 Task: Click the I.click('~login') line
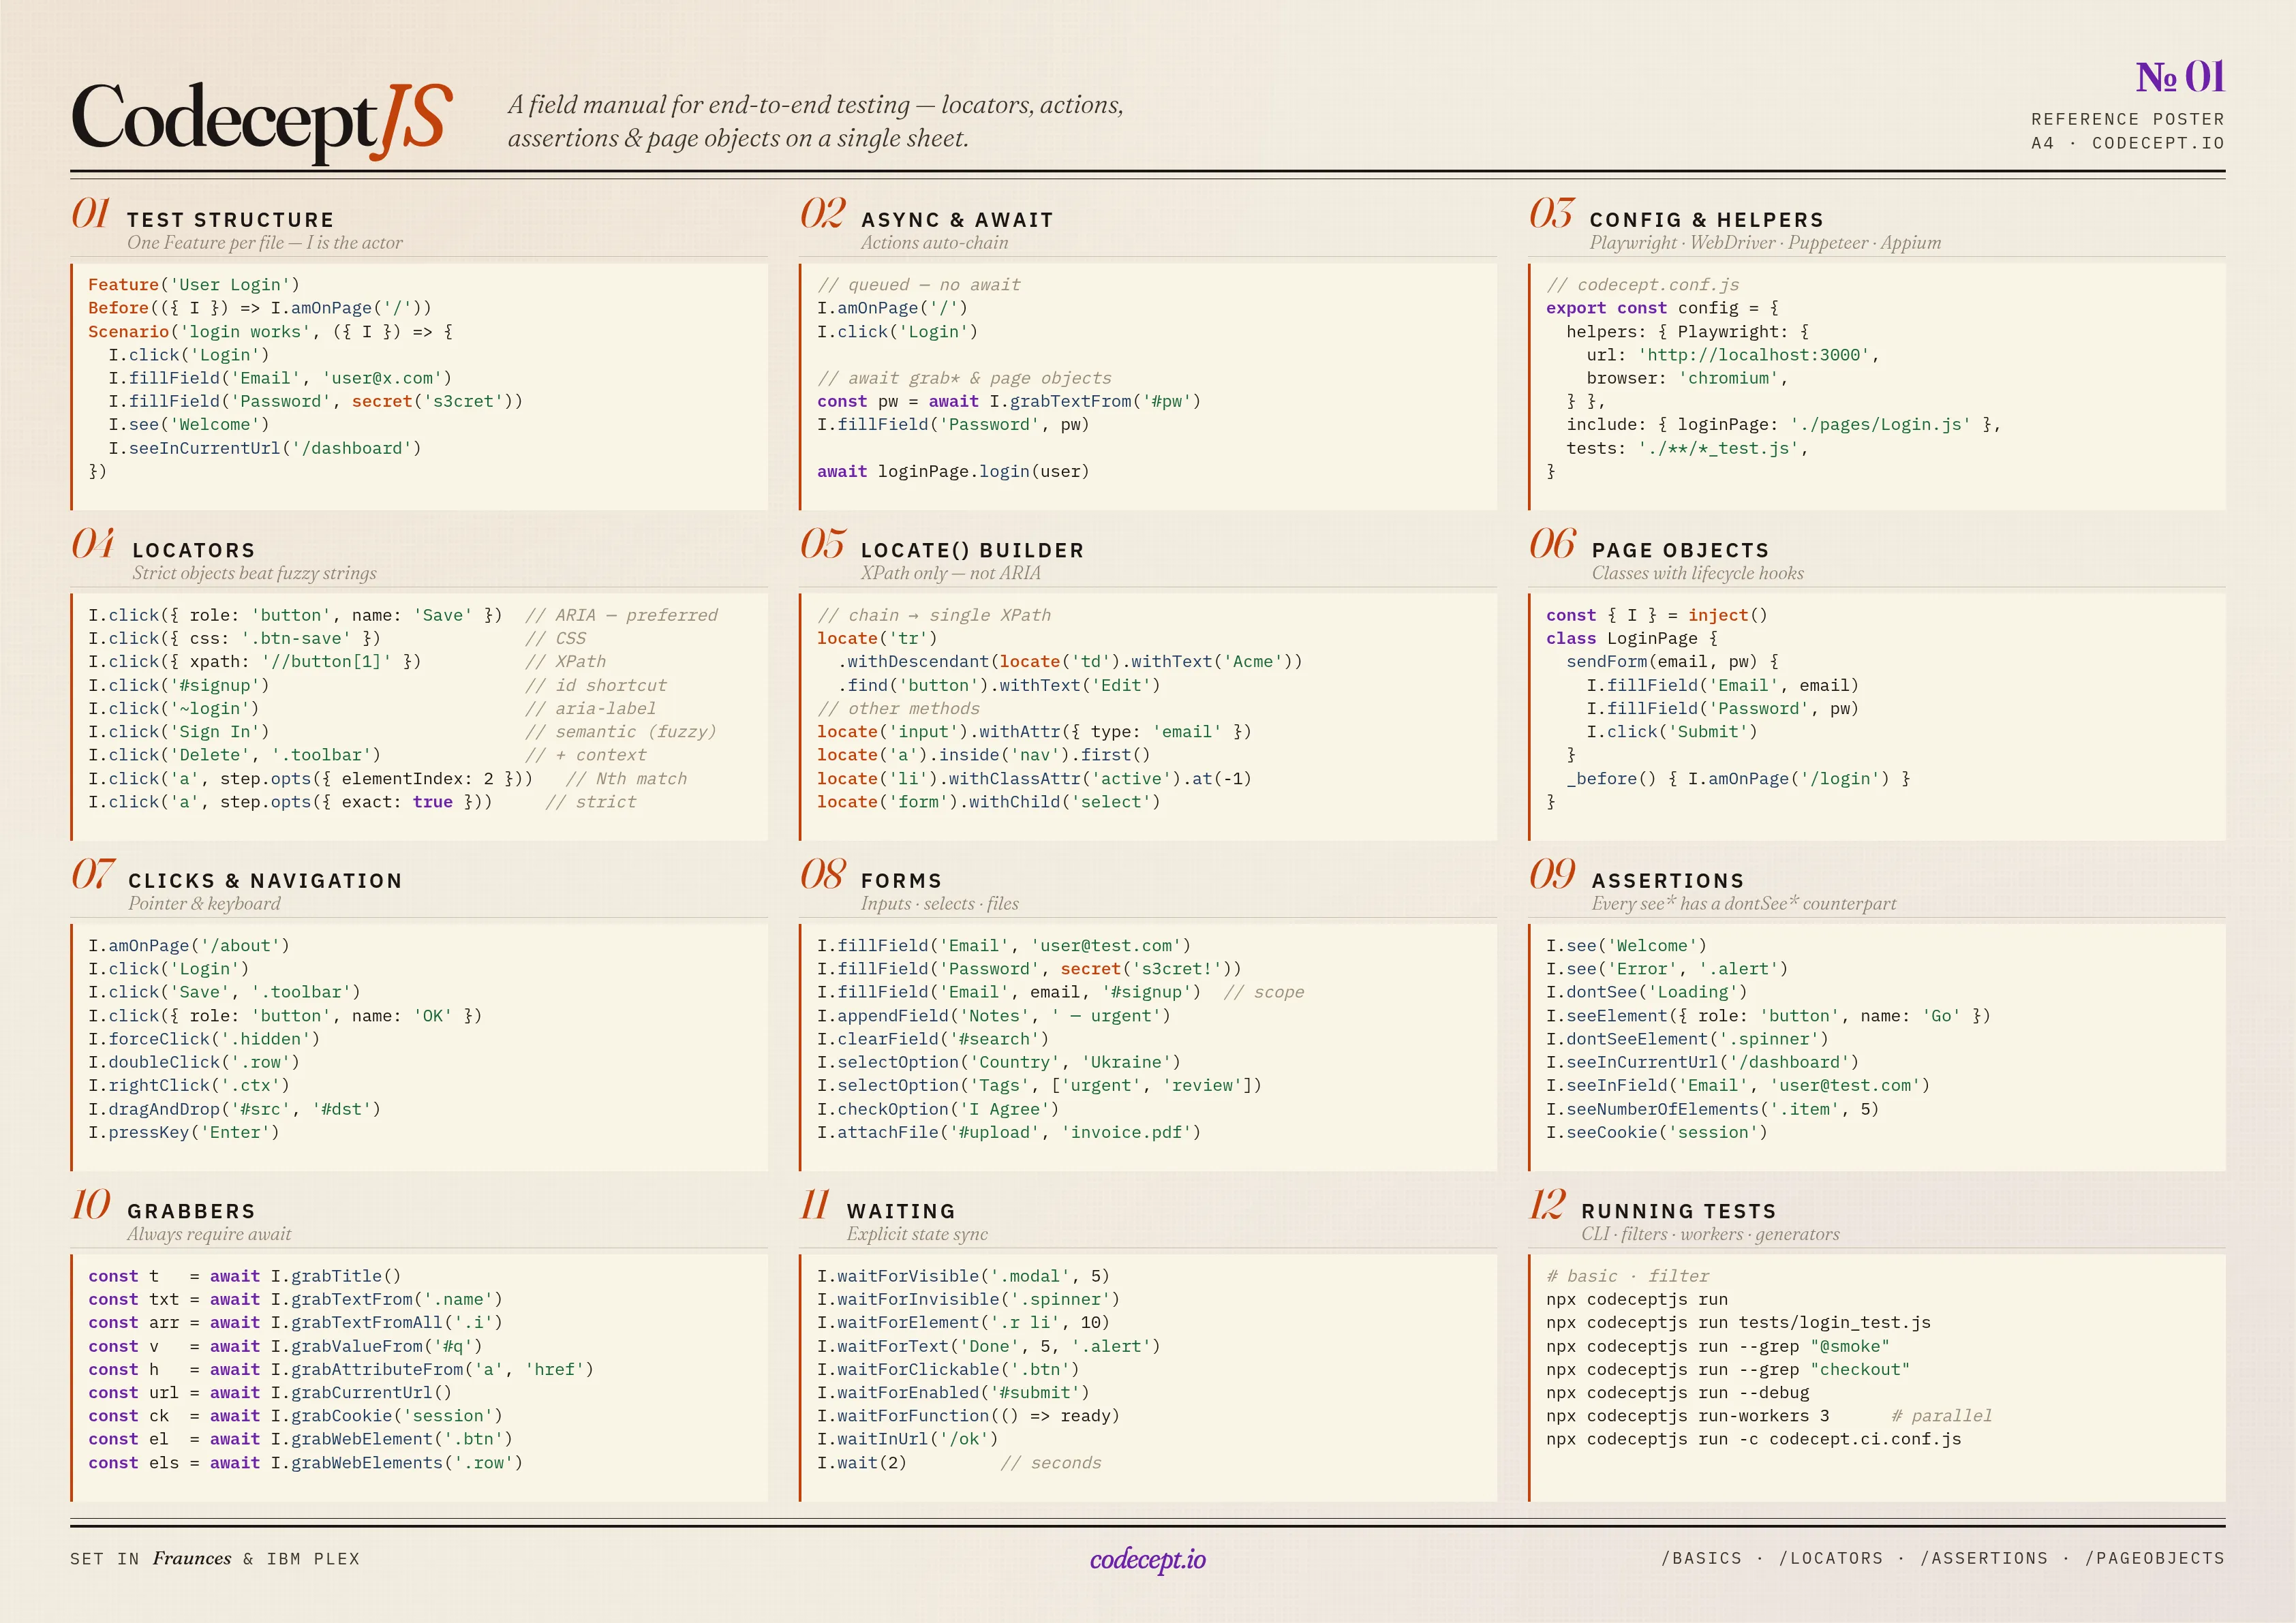[174, 708]
